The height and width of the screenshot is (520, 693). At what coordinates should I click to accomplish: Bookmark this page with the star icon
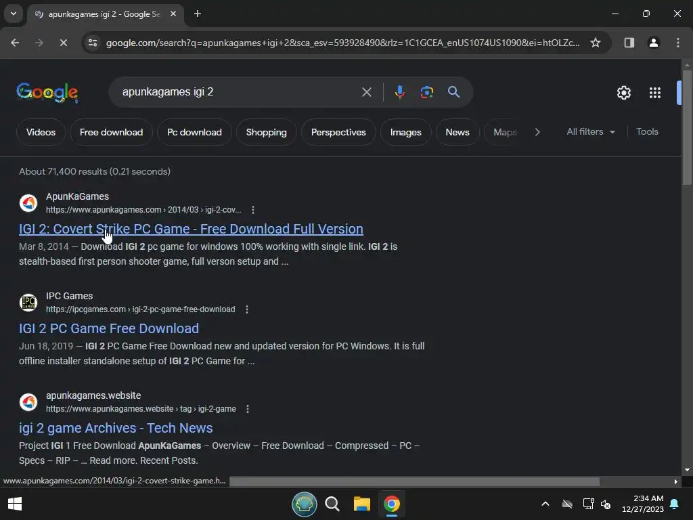pyautogui.click(x=596, y=43)
